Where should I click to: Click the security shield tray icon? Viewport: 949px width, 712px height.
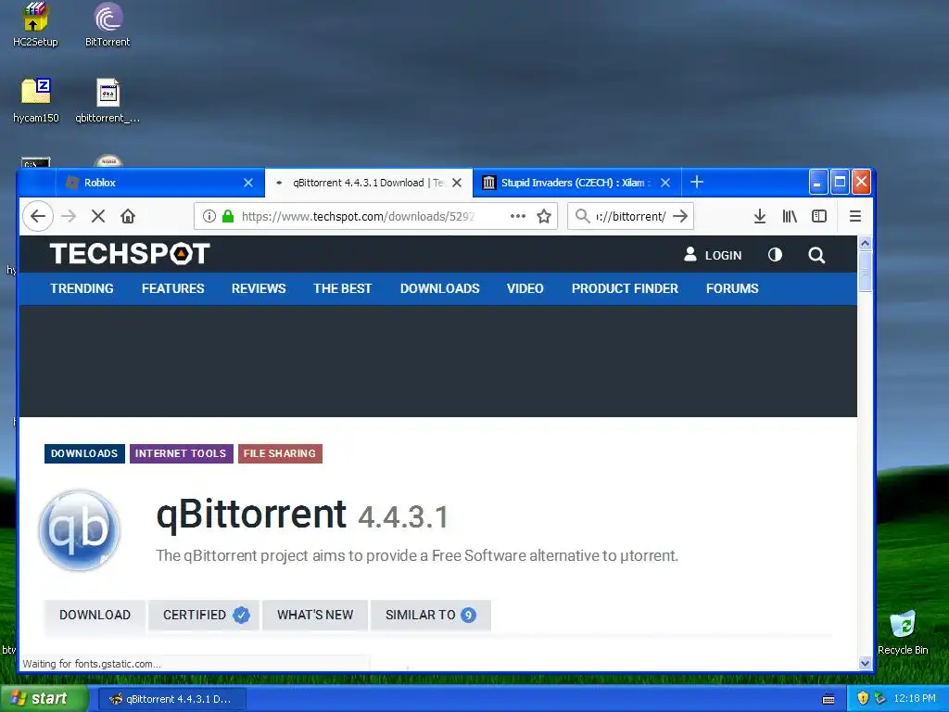pyautogui.click(x=863, y=698)
